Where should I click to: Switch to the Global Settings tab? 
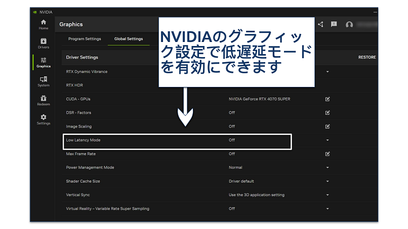[x=129, y=39]
